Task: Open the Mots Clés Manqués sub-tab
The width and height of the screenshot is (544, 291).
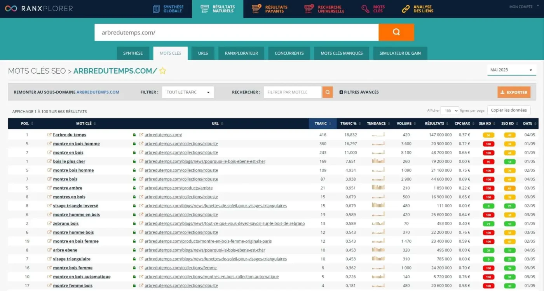Action: click(x=342, y=53)
